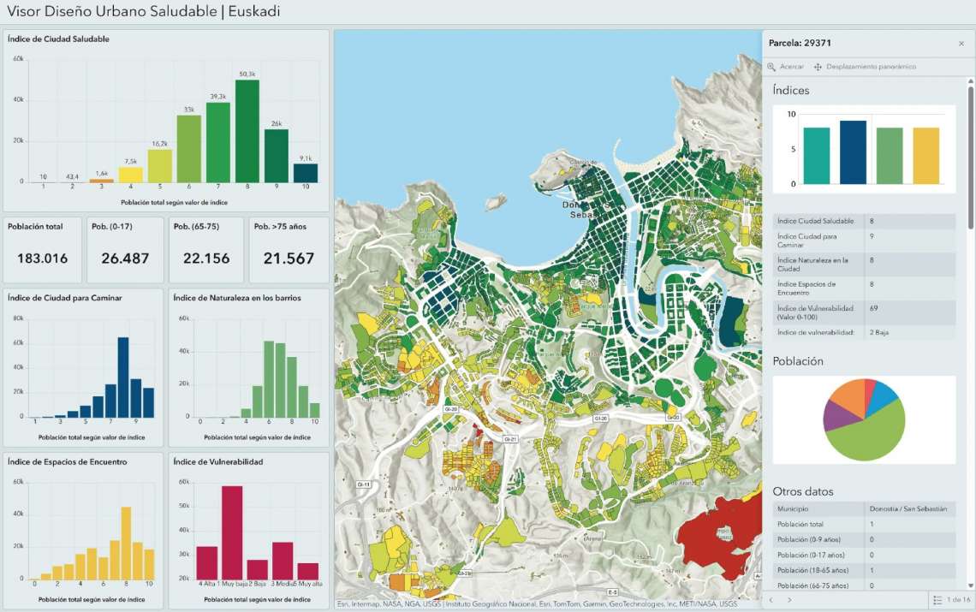Go to previous feature in popup
Image resolution: width=976 pixels, height=612 pixels.
771,600
